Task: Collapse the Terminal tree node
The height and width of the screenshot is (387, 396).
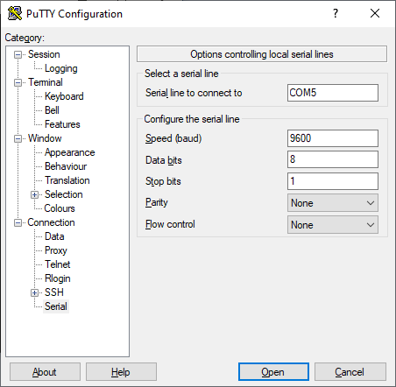Action: (18, 82)
